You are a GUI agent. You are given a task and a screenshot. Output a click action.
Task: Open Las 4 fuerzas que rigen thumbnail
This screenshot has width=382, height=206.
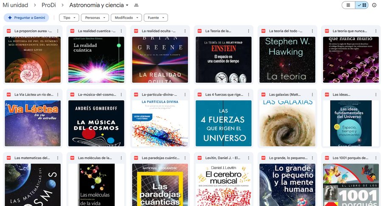(x=223, y=123)
